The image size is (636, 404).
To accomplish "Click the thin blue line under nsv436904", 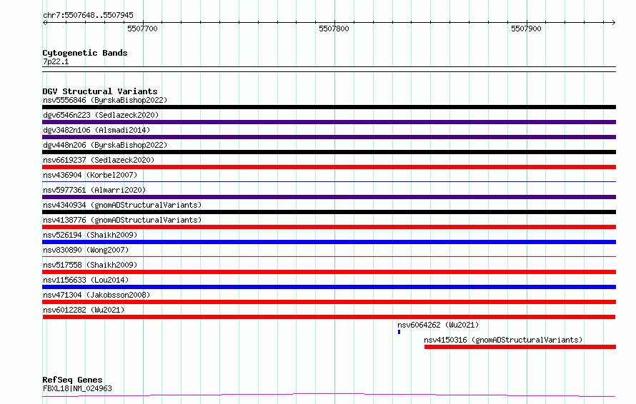I will [x=329, y=181].
